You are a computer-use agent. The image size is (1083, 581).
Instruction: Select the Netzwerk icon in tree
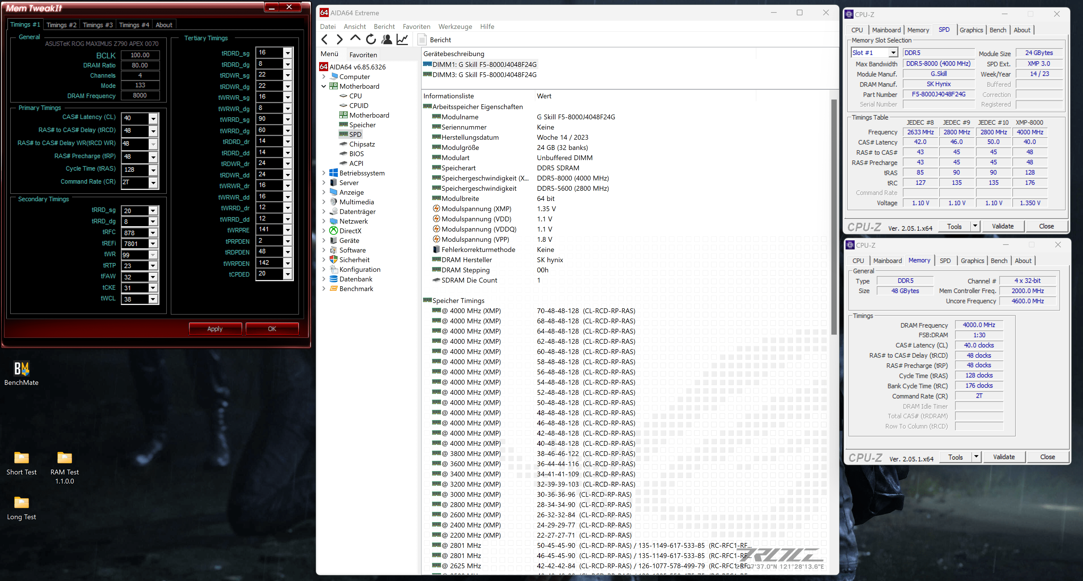click(x=334, y=221)
